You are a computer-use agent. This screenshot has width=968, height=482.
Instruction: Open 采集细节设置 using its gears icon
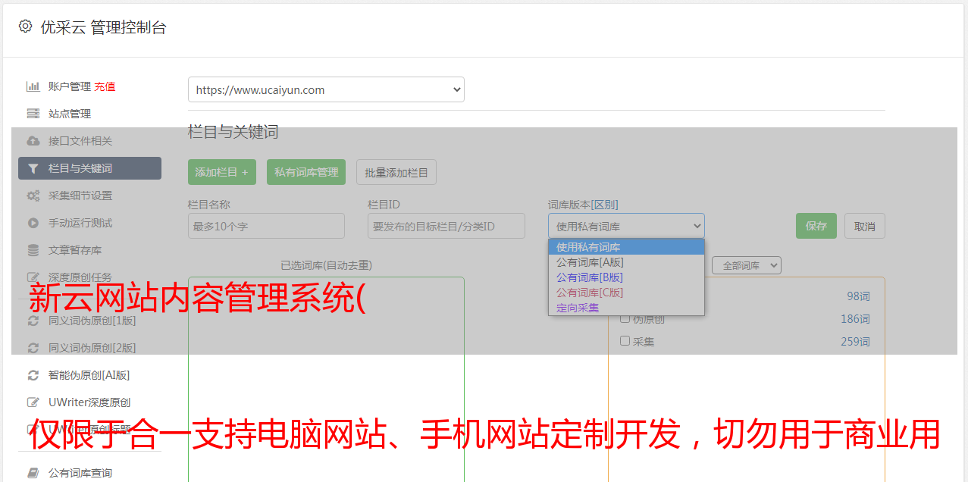tap(33, 196)
